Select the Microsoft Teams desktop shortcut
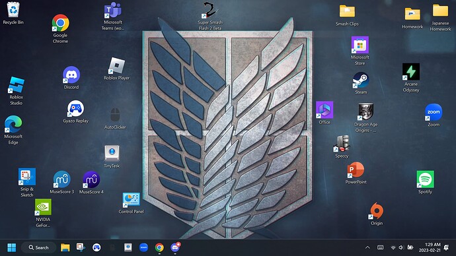This screenshot has width=456, height=256. (x=113, y=16)
